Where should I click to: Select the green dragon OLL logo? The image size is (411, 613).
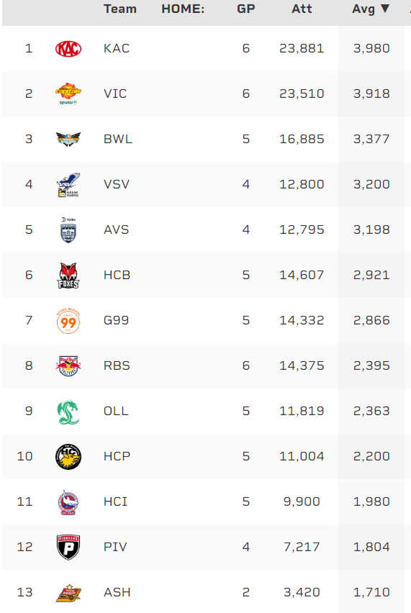68,412
